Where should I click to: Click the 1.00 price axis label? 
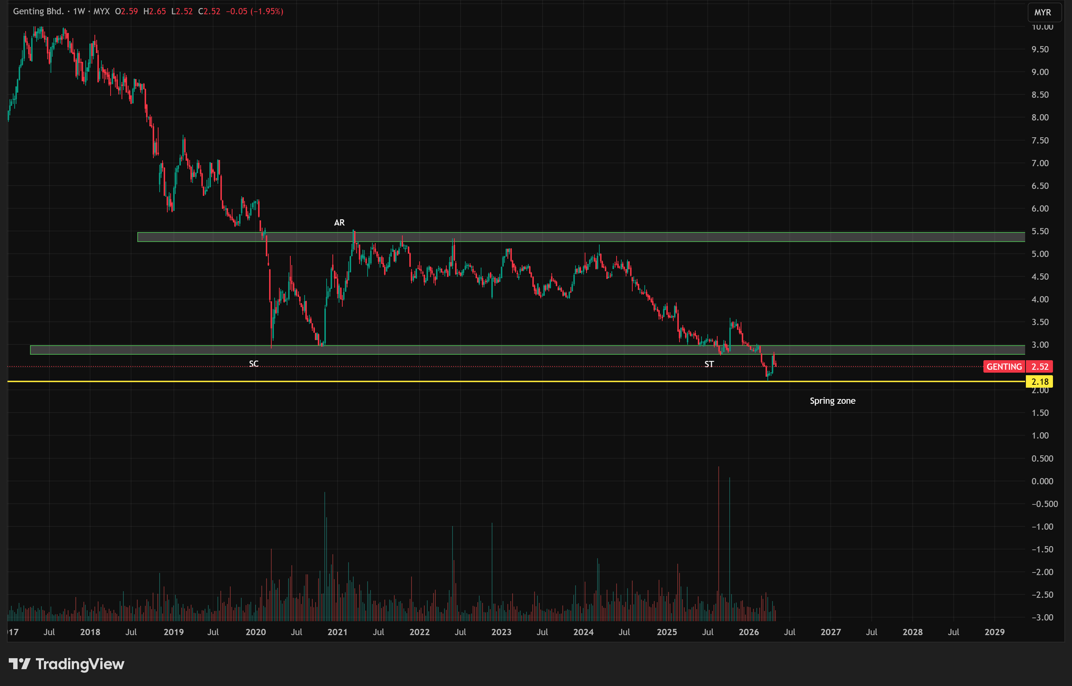click(1040, 436)
